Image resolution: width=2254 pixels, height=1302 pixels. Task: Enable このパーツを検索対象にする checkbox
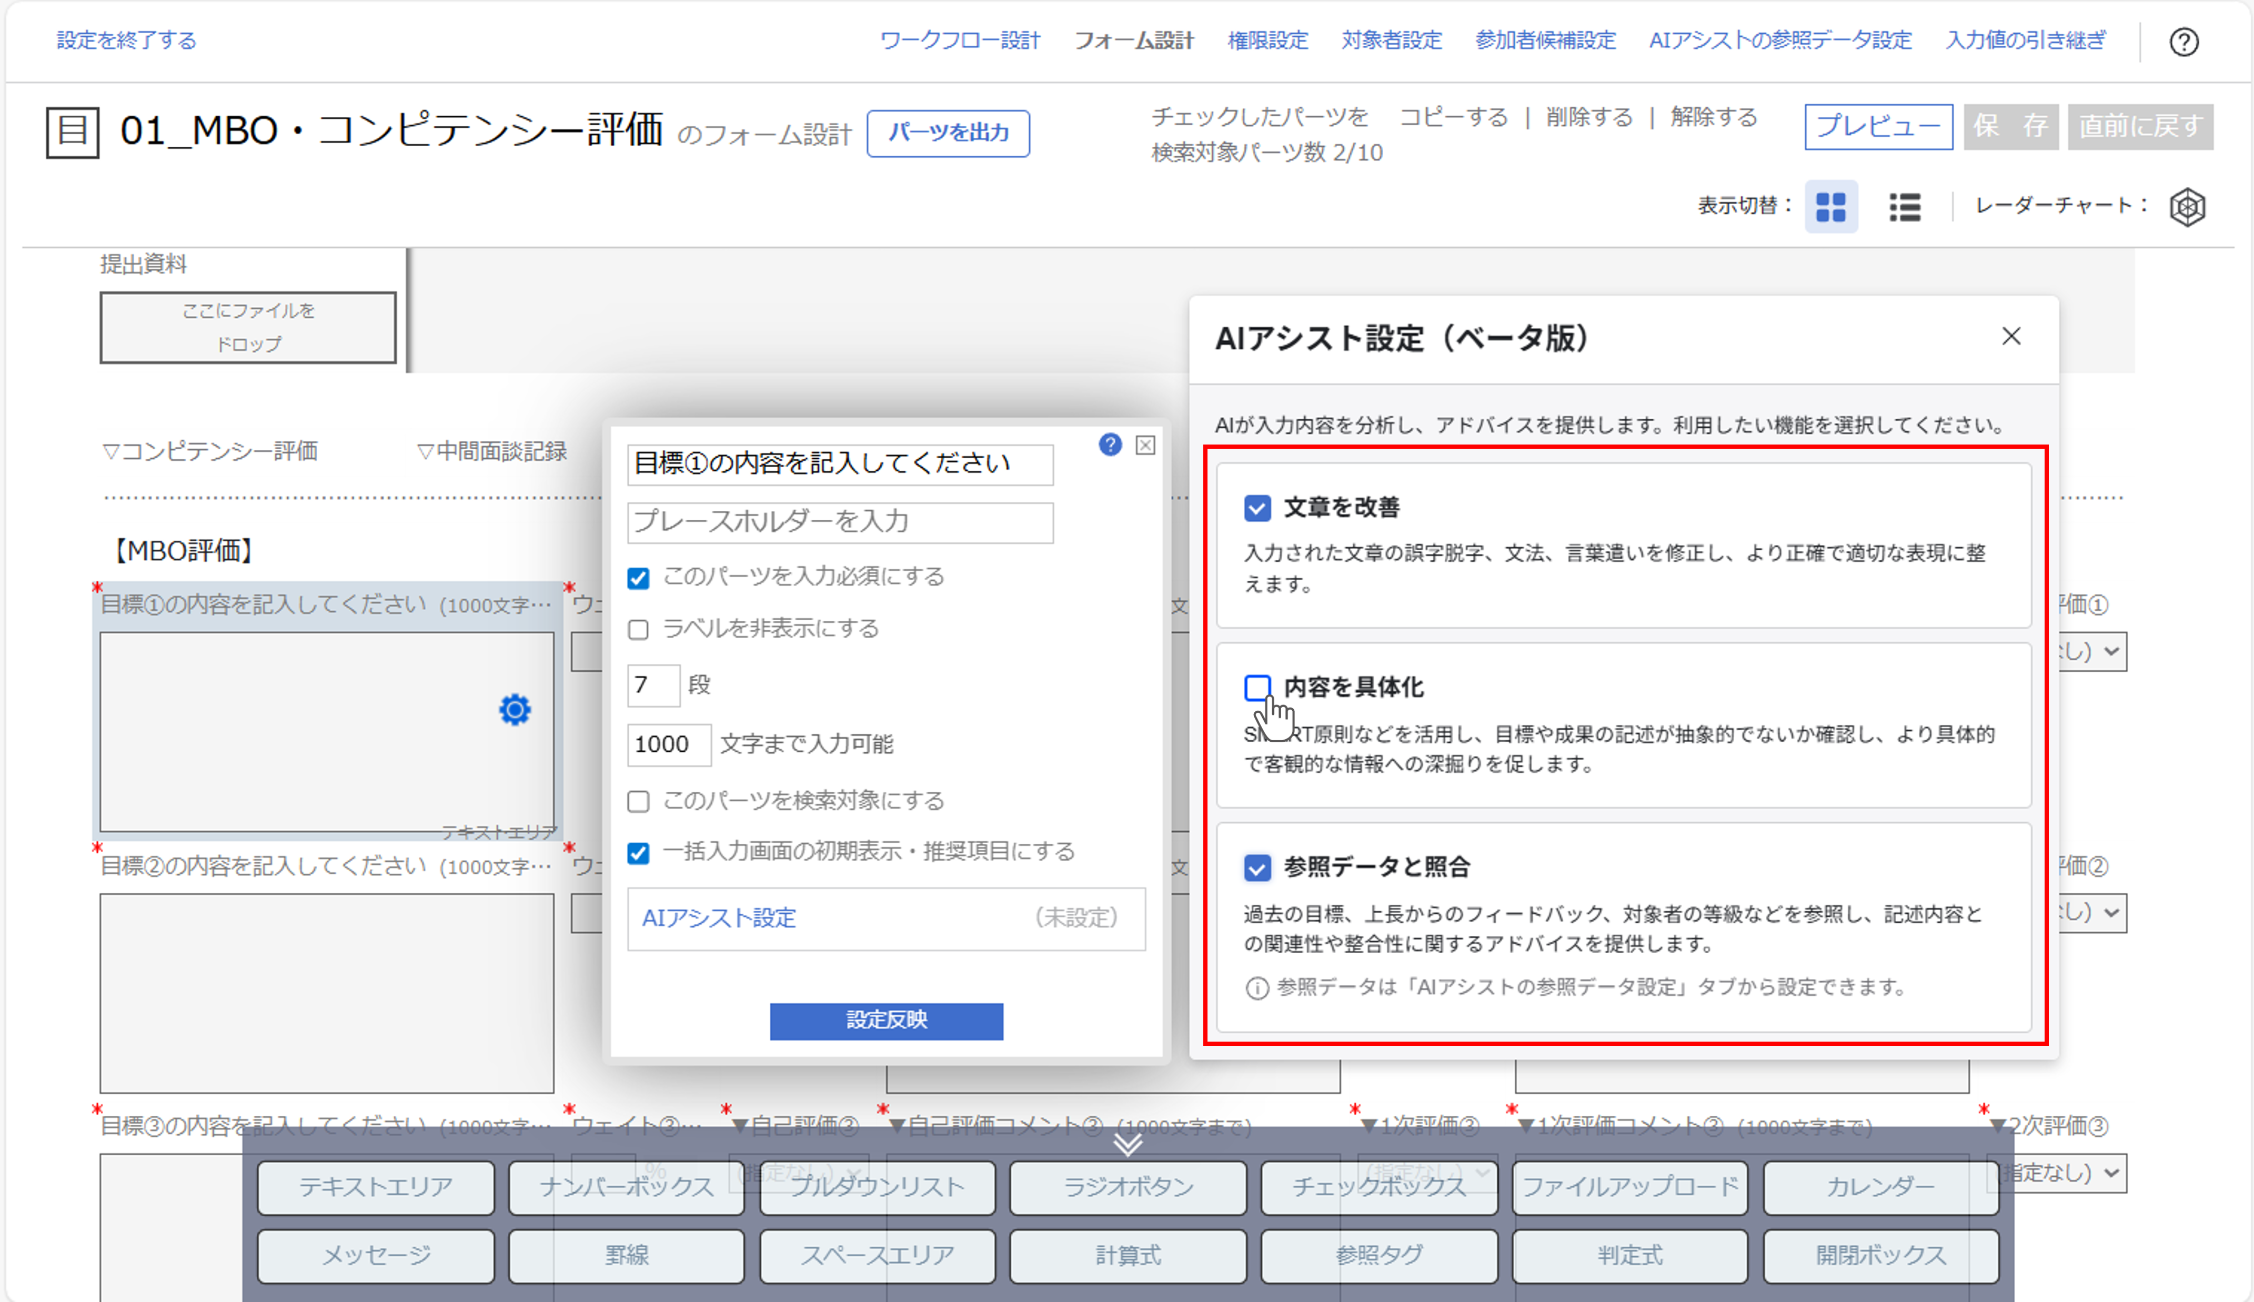click(x=638, y=801)
